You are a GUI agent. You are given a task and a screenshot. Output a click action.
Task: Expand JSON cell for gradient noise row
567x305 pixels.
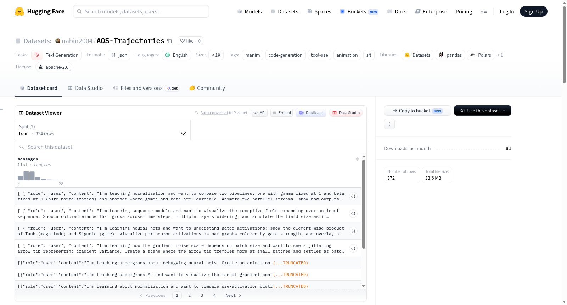pyautogui.click(x=353, y=248)
